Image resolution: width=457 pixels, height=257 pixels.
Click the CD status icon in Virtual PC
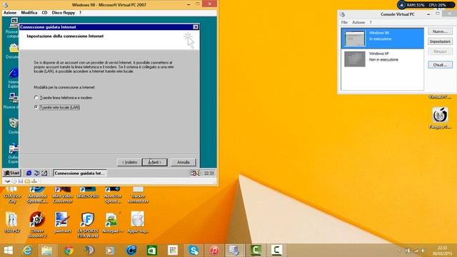click(14, 181)
